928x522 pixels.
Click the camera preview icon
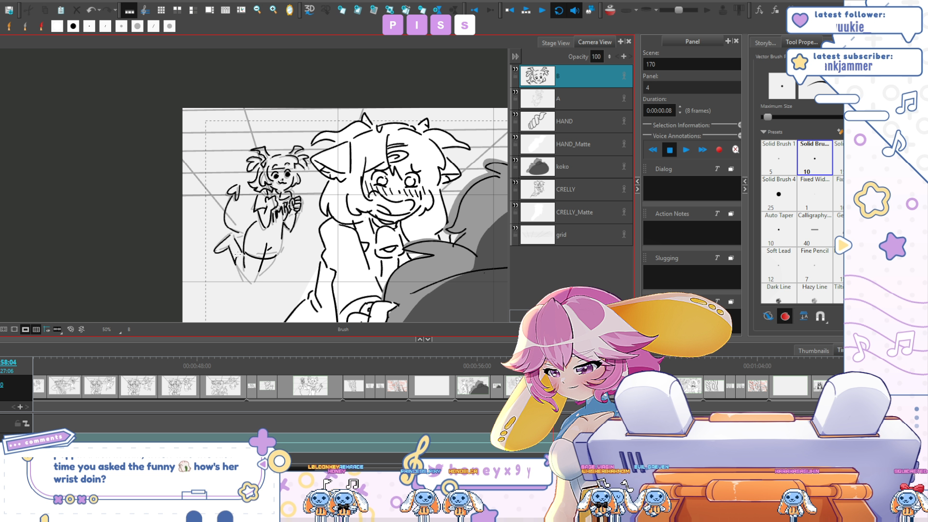pyautogui.click(x=590, y=10)
